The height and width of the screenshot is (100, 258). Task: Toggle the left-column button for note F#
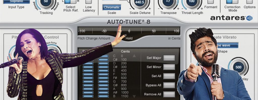[88, 78]
